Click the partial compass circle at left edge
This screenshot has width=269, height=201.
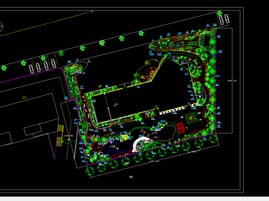click(1, 27)
